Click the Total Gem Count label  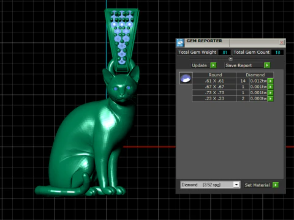tap(251, 53)
